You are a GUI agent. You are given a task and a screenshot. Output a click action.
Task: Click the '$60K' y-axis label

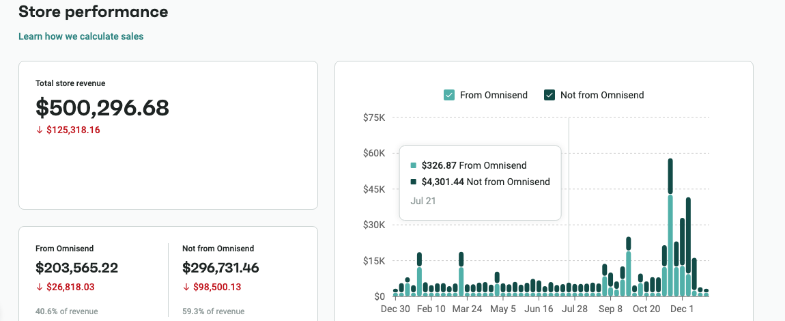375,153
